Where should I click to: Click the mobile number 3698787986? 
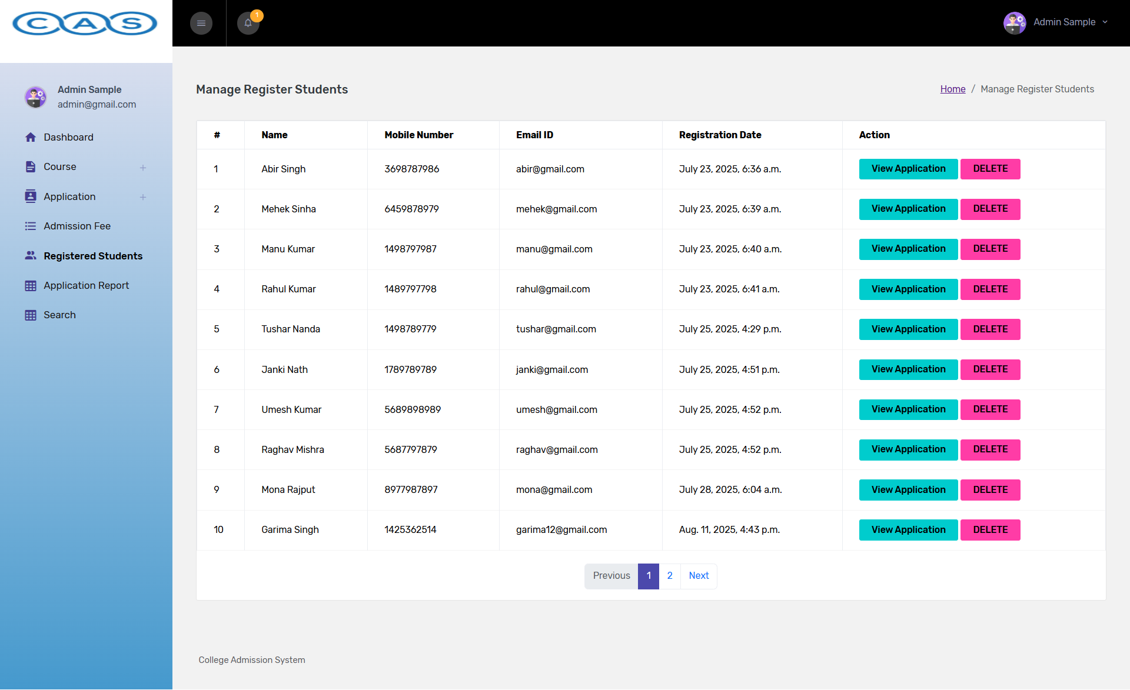(x=411, y=169)
